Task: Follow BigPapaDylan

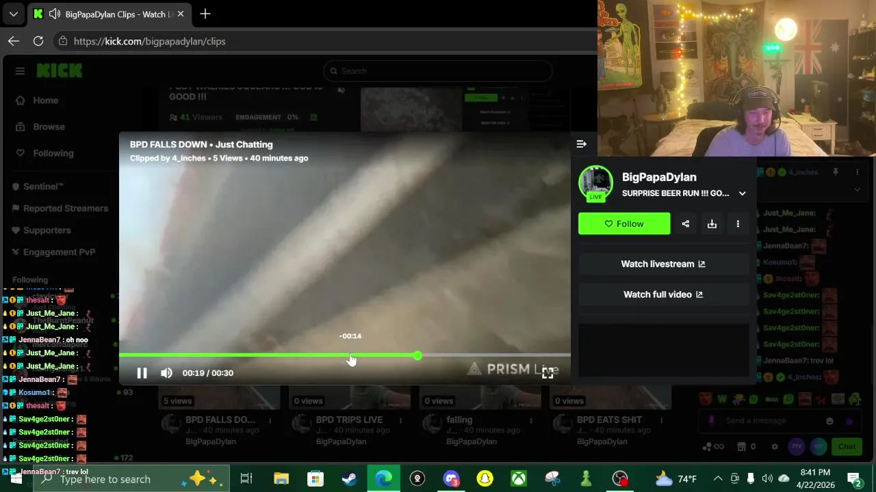Action: tap(624, 223)
